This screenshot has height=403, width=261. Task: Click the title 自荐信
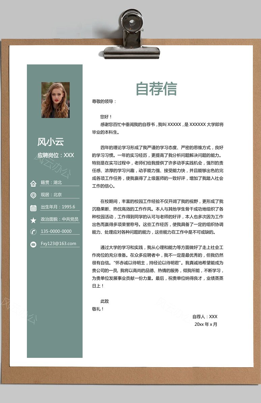point(156,89)
